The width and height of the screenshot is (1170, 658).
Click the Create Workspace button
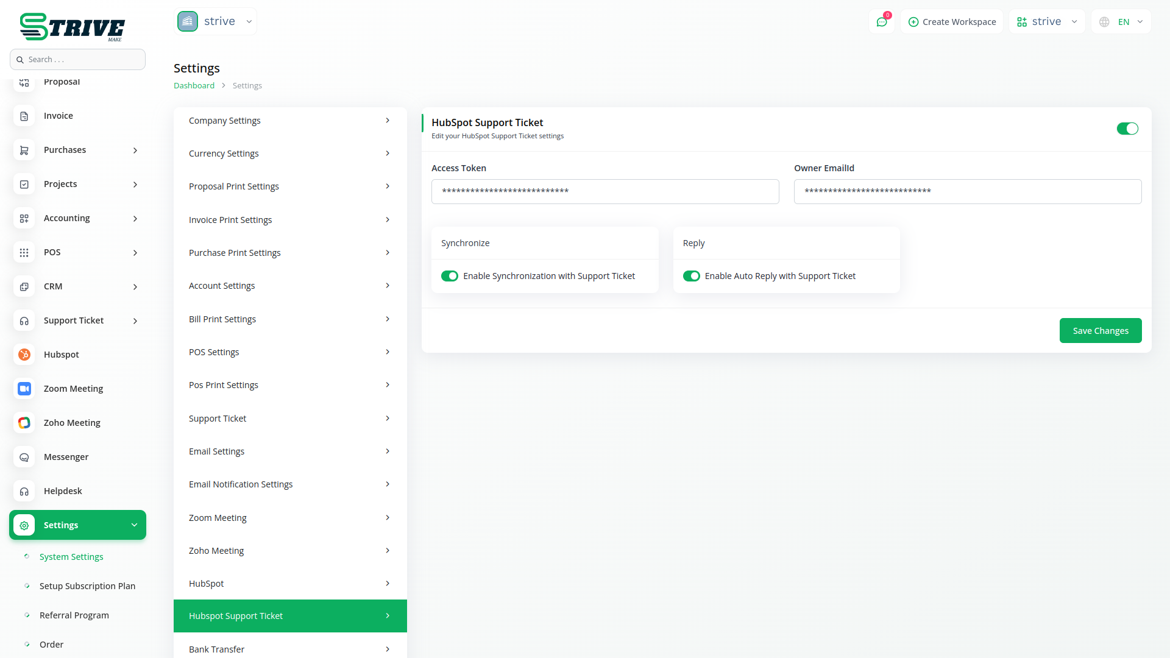[x=952, y=22]
